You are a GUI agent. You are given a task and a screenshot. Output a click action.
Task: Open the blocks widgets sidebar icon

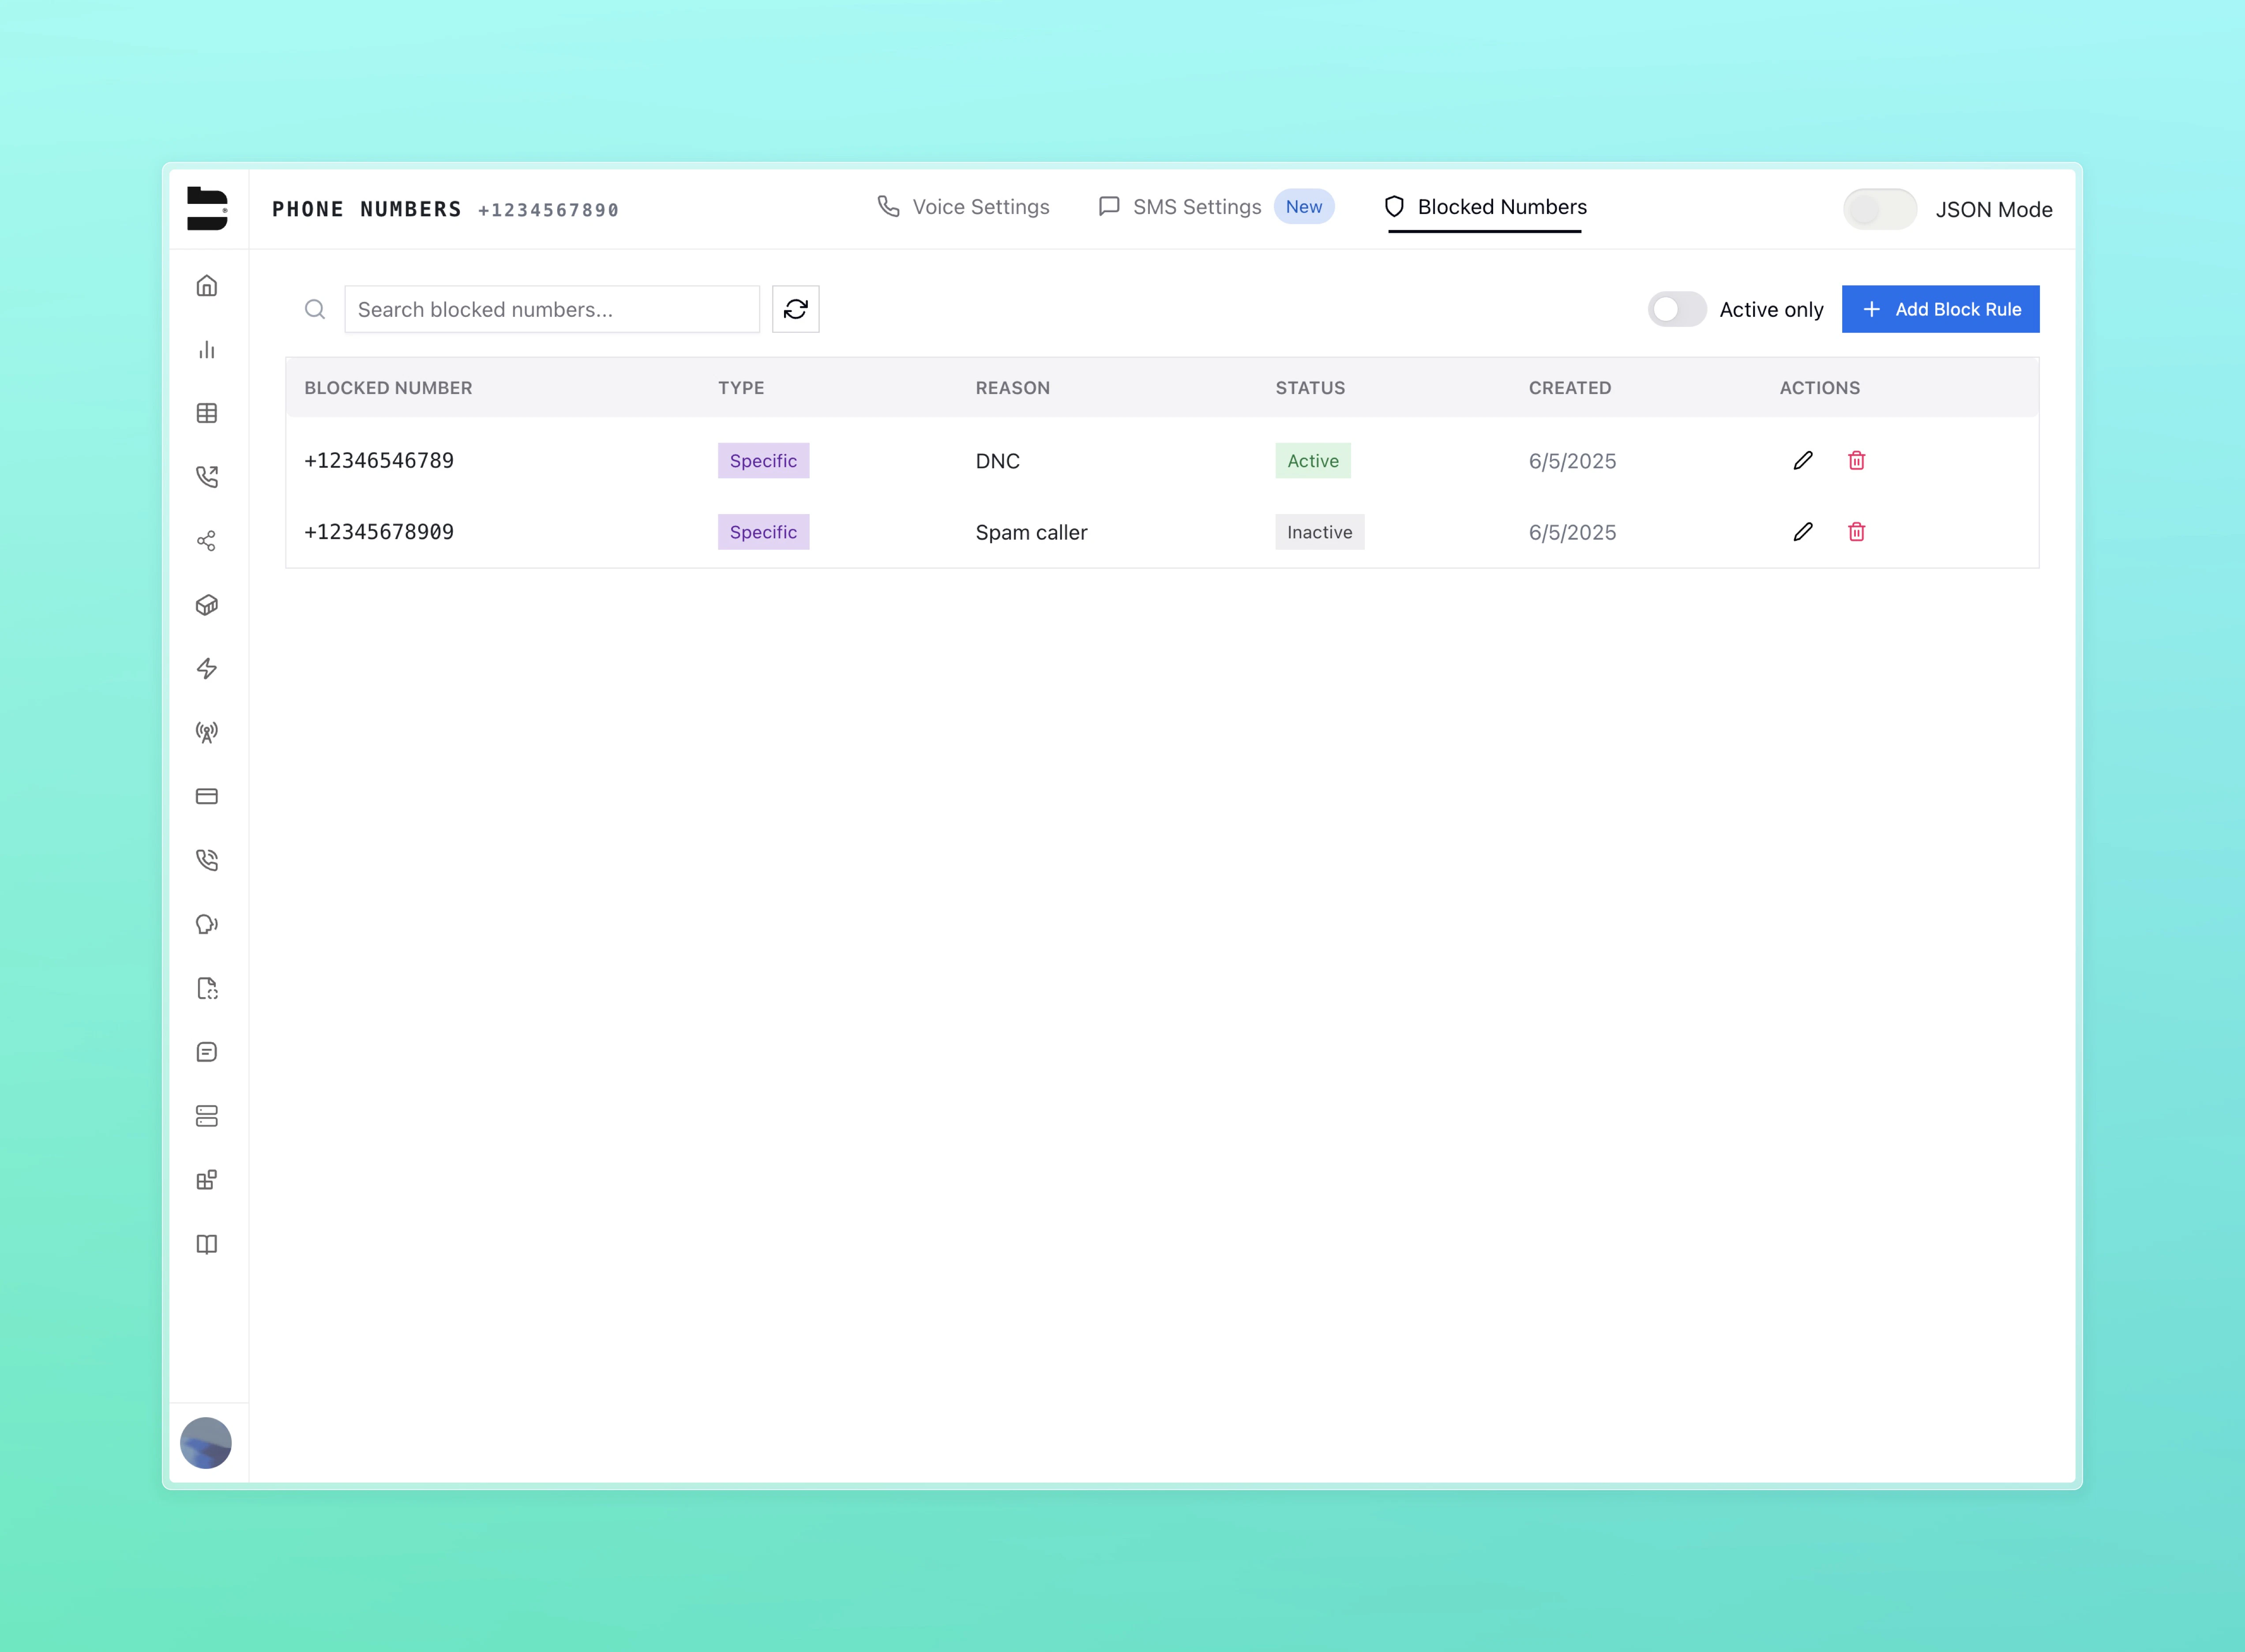(x=207, y=1180)
